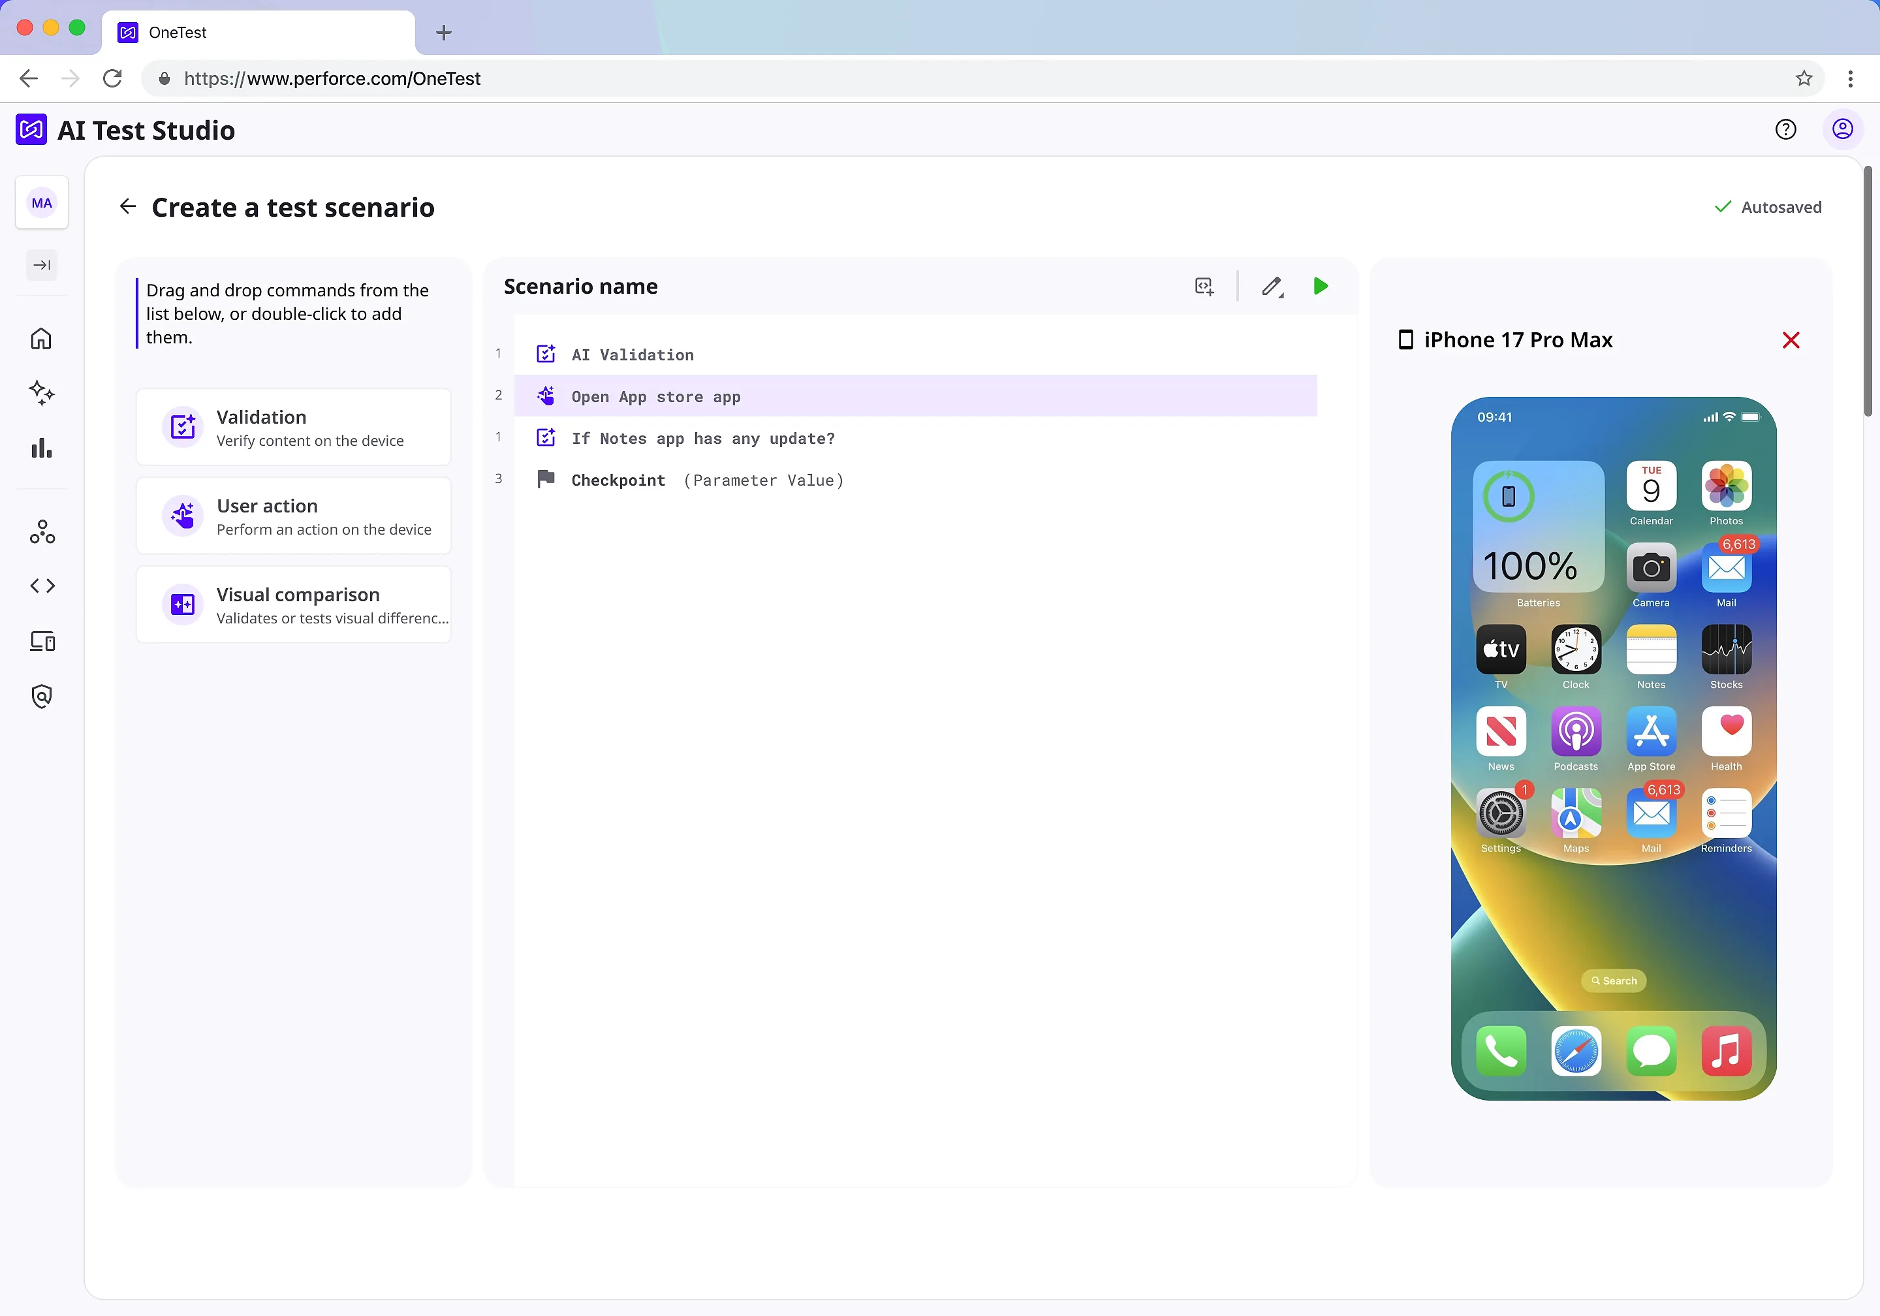The height and width of the screenshot is (1316, 1880).
Task: Expand the sidebar with the arrow button
Action: pos(42,264)
